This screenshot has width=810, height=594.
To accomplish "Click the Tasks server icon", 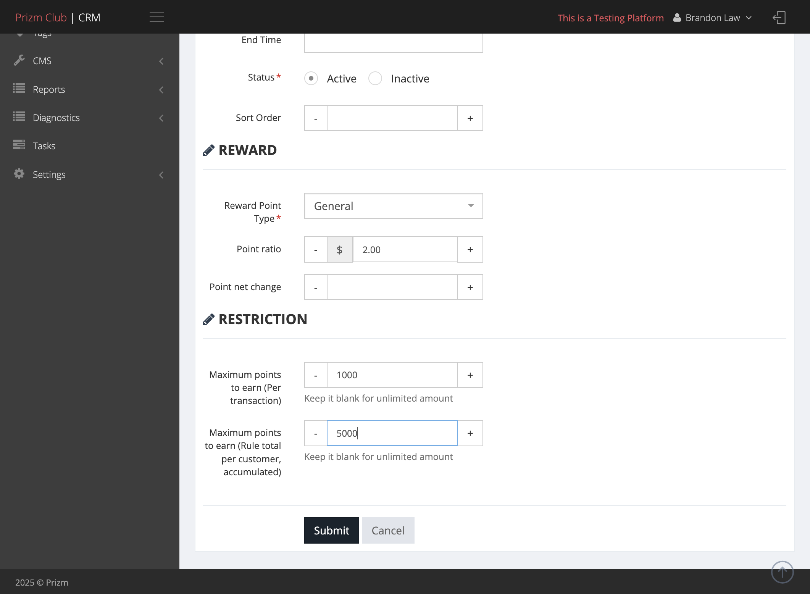I will [x=19, y=145].
